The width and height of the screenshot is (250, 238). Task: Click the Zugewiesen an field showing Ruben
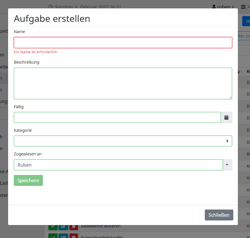(x=118, y=165)
